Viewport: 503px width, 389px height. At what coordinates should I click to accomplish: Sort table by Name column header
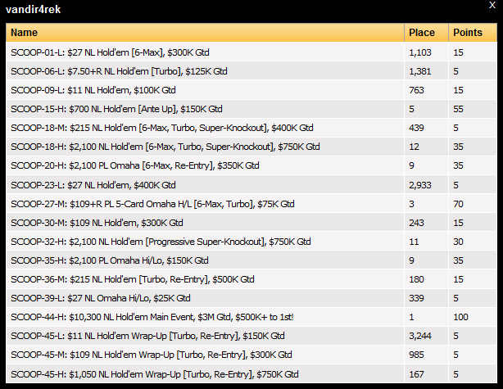pos(205,33)
